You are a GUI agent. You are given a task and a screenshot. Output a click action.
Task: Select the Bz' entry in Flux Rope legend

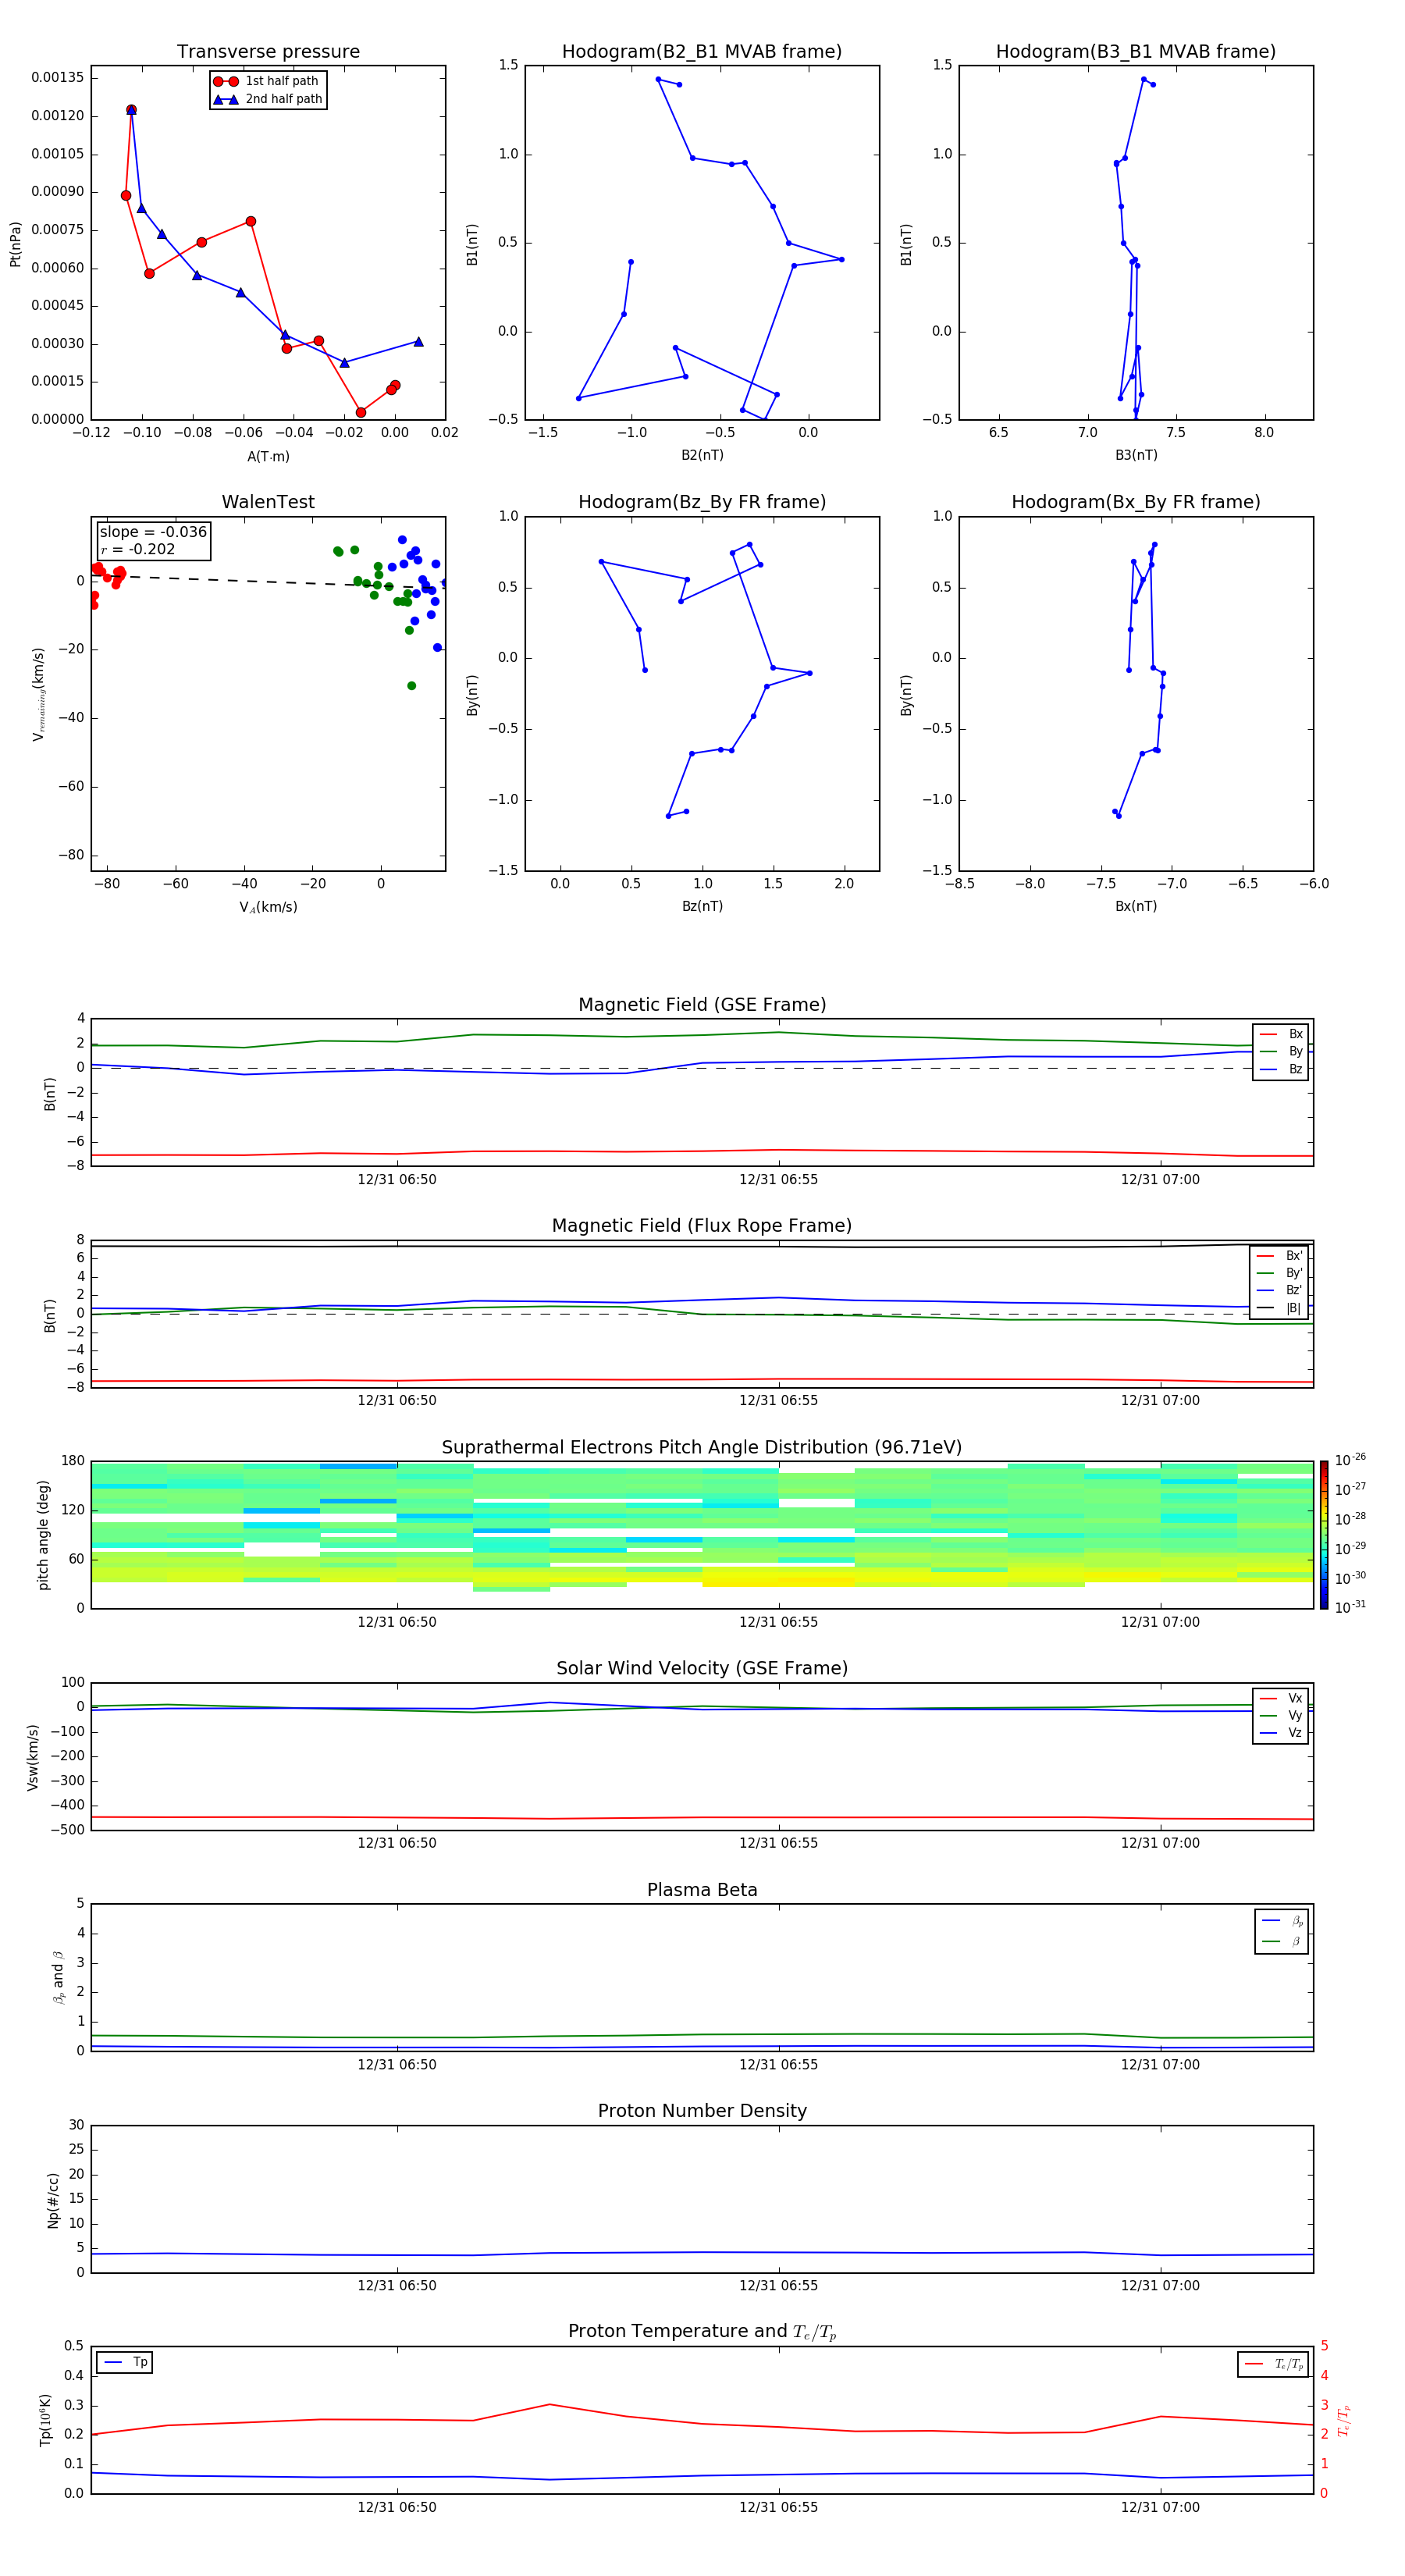tap(1280, 1290)
